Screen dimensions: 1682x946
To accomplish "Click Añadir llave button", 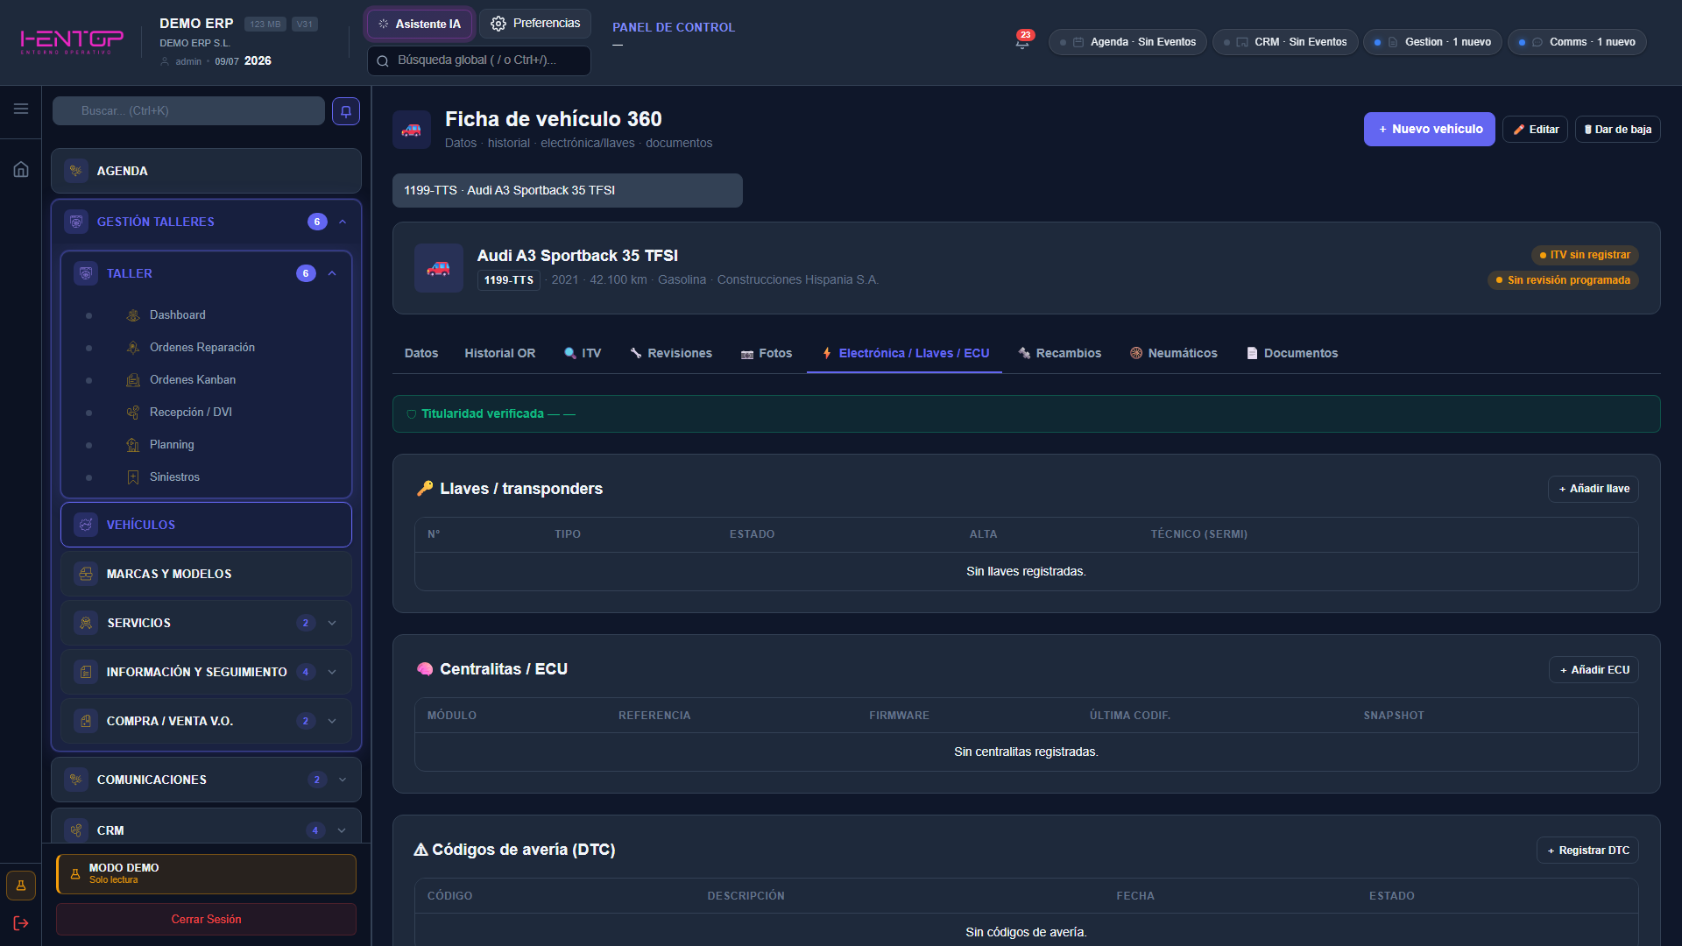I will pos(1594,489).
